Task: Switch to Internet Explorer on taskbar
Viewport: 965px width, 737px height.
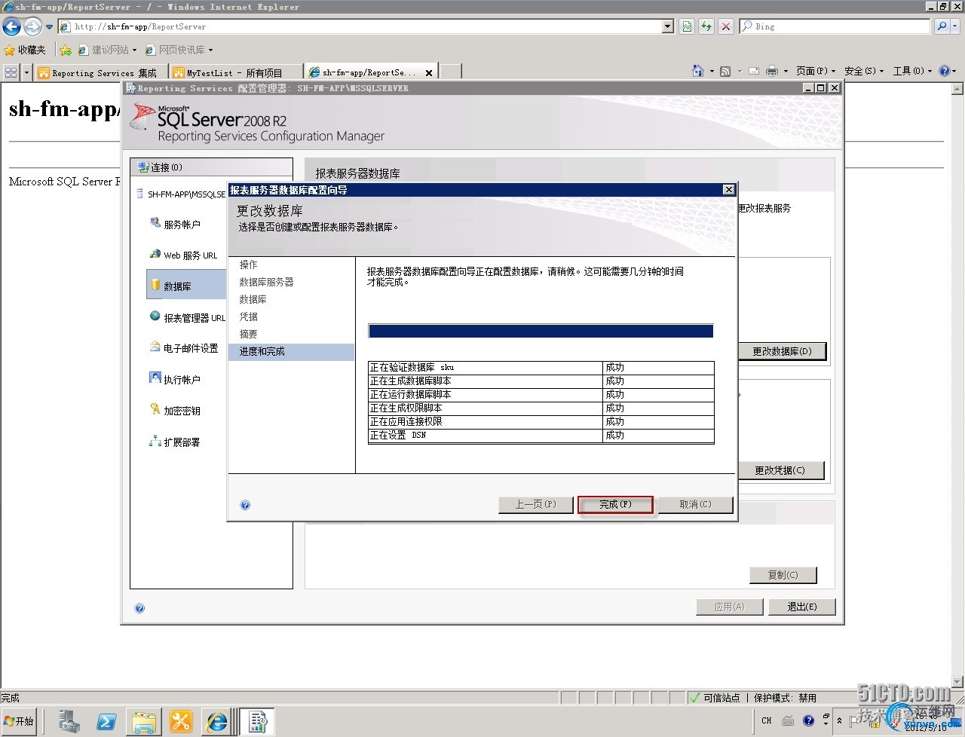Action: point(218,721)
